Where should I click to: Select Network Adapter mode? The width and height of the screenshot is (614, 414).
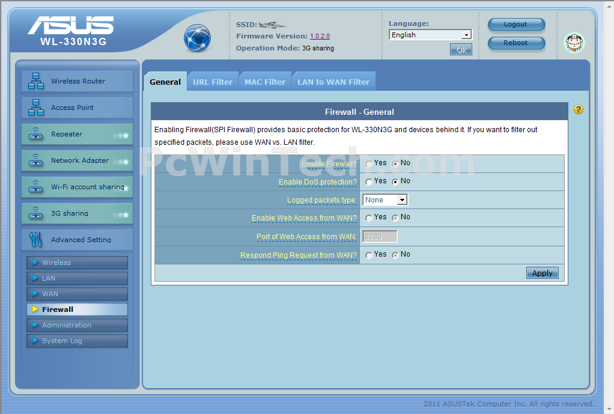[77, 160]
